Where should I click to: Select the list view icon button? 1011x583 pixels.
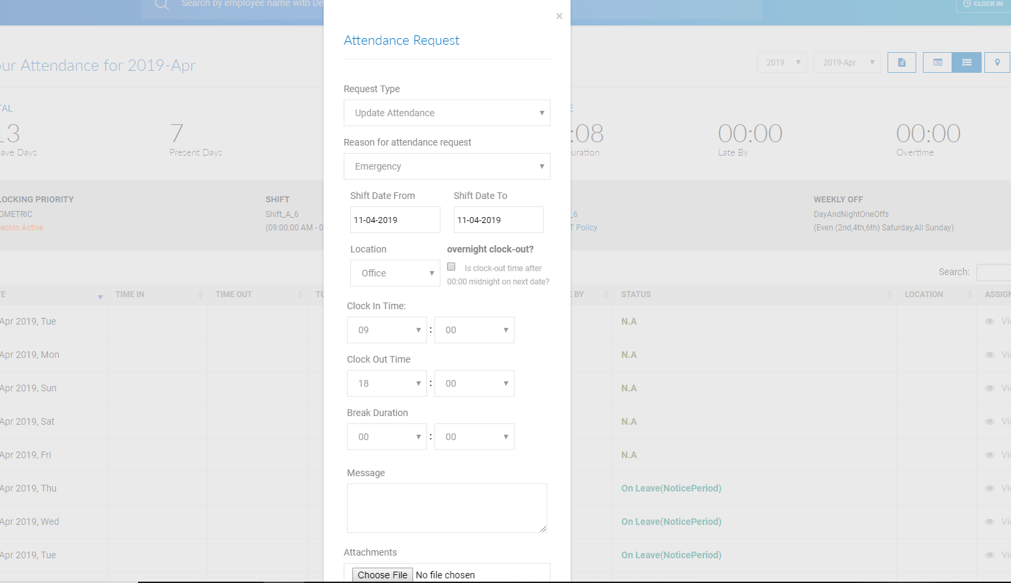click(967, 62)
